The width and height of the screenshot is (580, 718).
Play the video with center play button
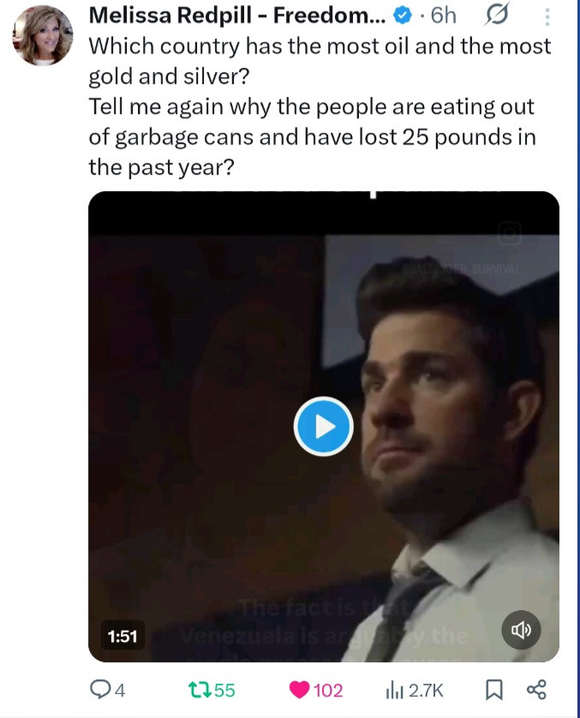(x=323, y=426)
